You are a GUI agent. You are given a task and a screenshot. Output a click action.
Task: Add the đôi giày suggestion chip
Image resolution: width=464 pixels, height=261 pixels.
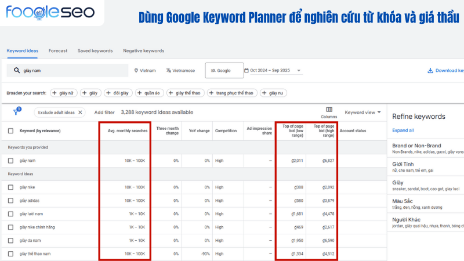pyautogui.click(x=118, y=93)
